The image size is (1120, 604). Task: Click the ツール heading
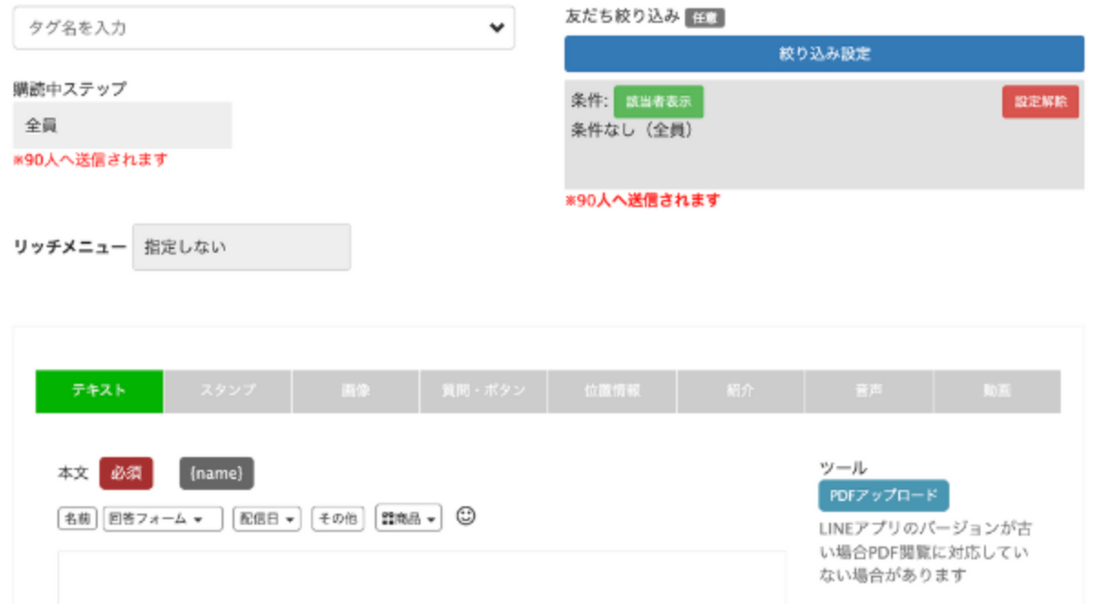843,468
